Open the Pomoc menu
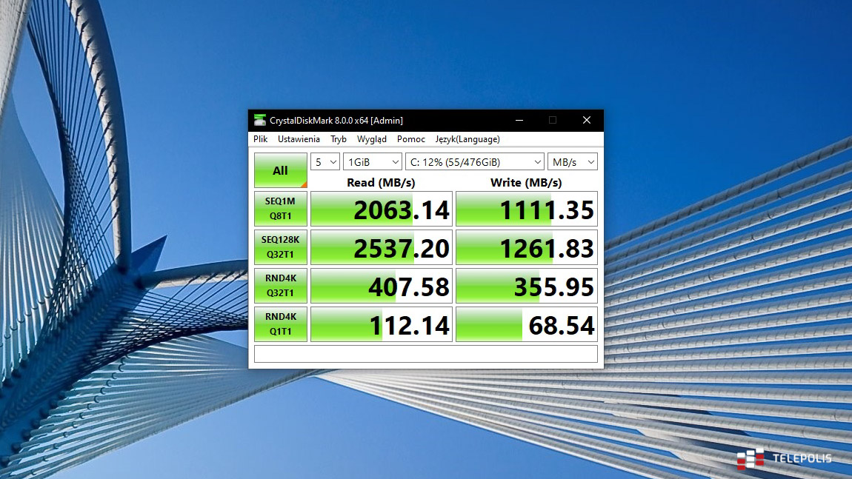 pos(411,139)
